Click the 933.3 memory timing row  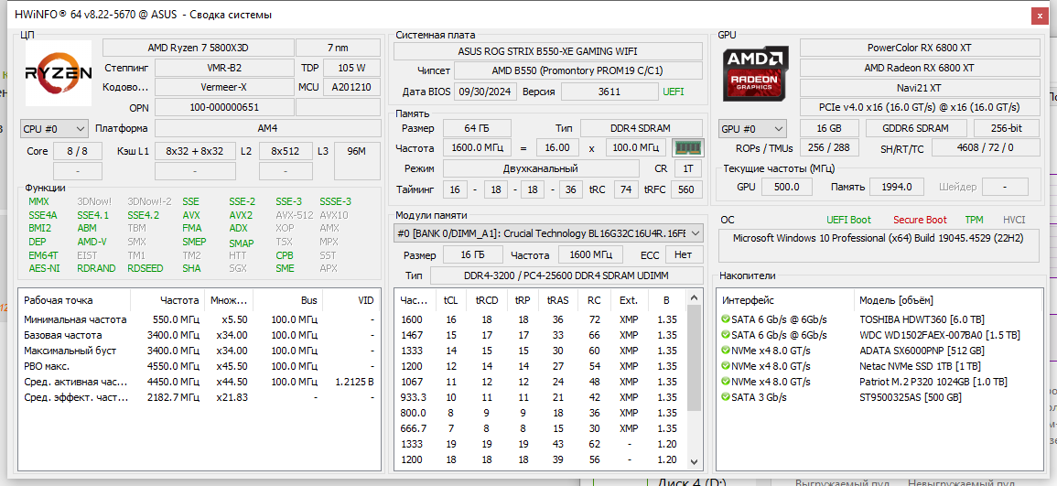(541, 397)
